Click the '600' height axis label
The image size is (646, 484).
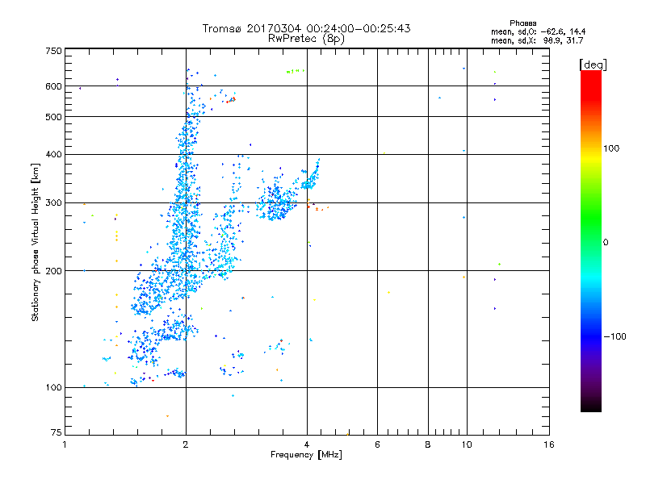(x=53, y=86)
